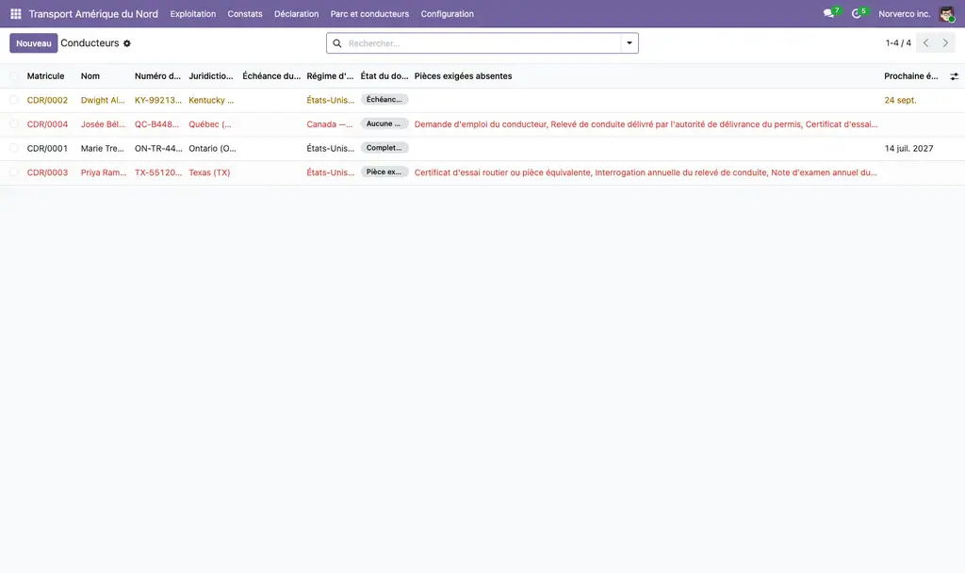Click the Demande d'emploi du conducteur text

(480, 124)
